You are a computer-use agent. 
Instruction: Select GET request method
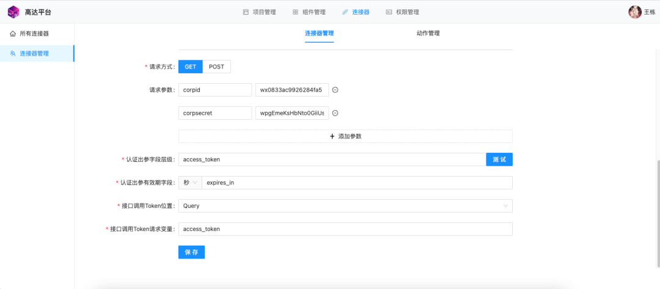(191, 67)
